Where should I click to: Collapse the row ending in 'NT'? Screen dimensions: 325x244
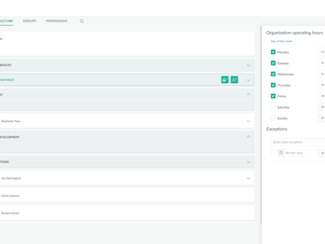(248, 94)
